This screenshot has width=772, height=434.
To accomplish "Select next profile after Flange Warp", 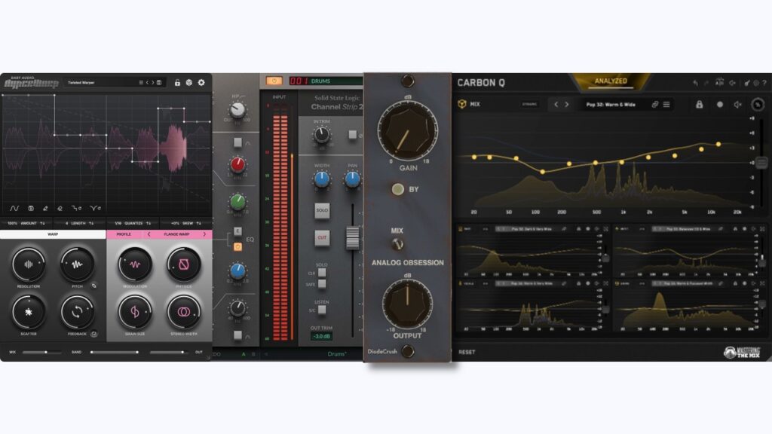I will (x=205, y=235).
